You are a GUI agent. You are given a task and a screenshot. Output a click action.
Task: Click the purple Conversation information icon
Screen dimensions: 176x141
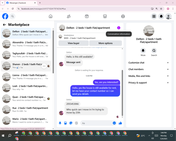click(x=119, y=28)
